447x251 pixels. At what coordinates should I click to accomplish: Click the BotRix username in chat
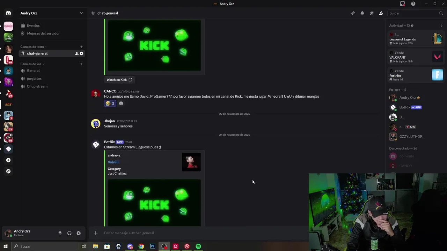click(x=109, y=142)
